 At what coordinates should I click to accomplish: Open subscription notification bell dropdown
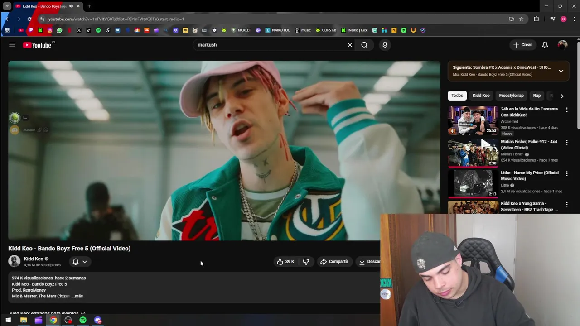click(80, 261)
